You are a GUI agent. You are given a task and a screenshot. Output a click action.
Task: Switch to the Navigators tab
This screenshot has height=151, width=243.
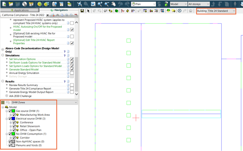pyautogui.click(x=59, y=10)
